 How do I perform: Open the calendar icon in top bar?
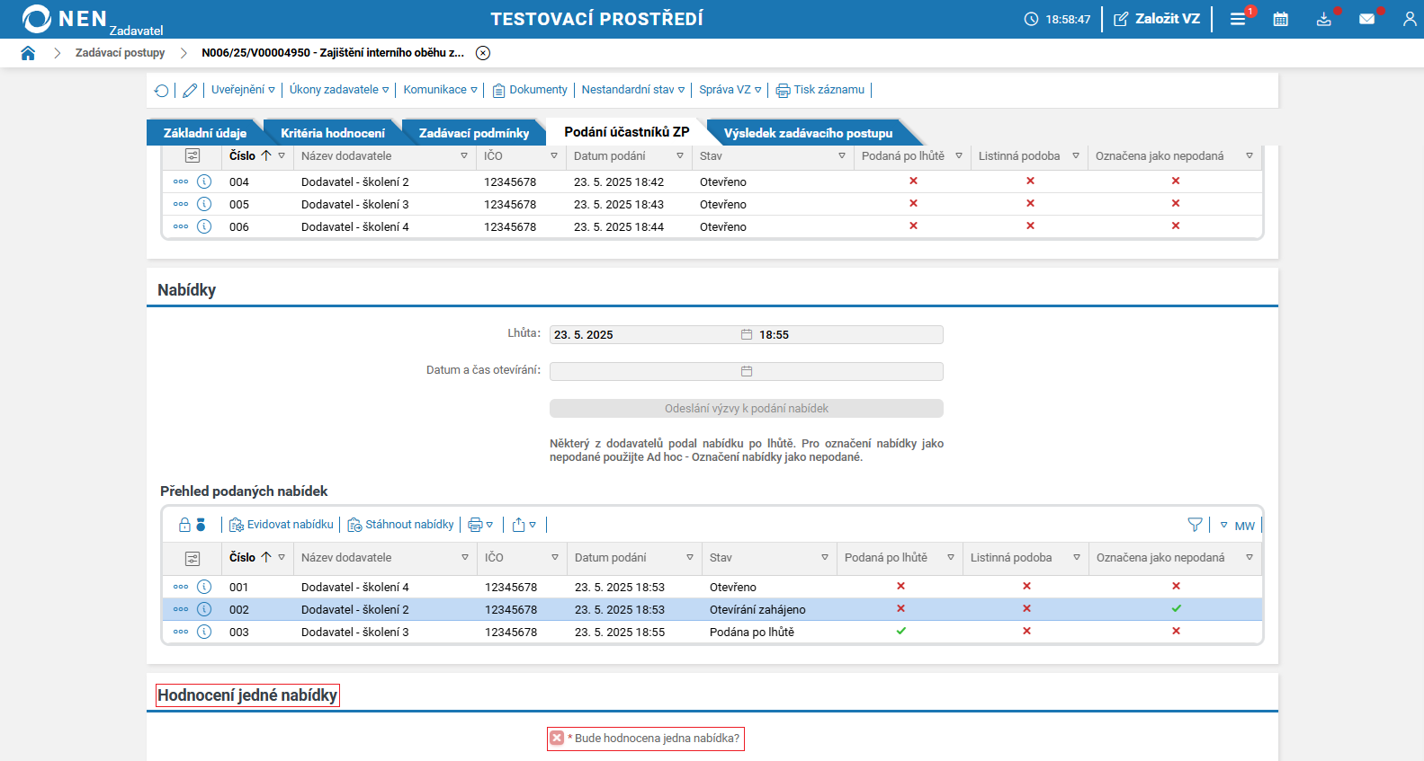(1280, 19)
